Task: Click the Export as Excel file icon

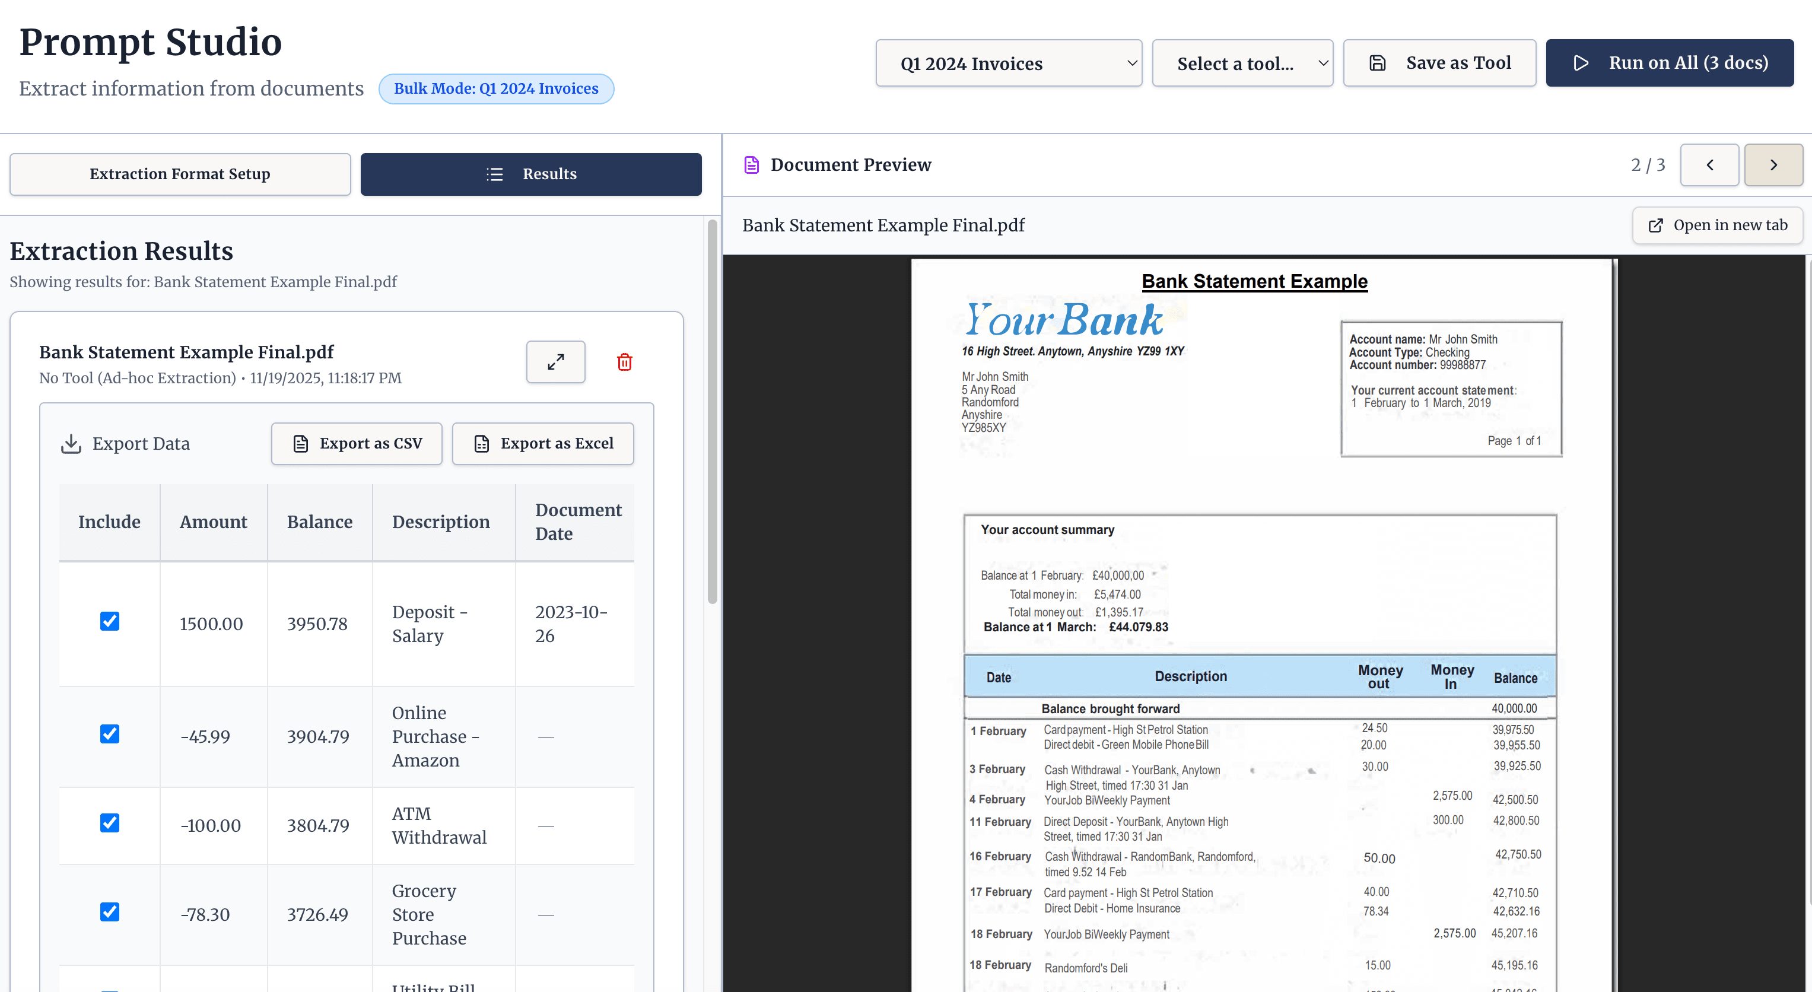Action: [x=481, y=443]
